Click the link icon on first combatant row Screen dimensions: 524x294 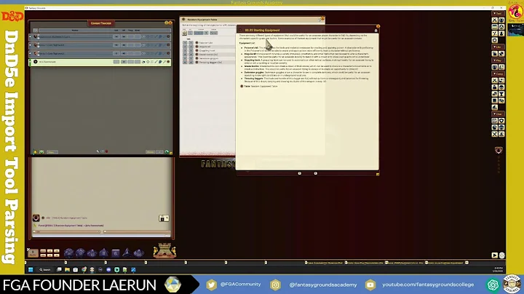(168, 36)
